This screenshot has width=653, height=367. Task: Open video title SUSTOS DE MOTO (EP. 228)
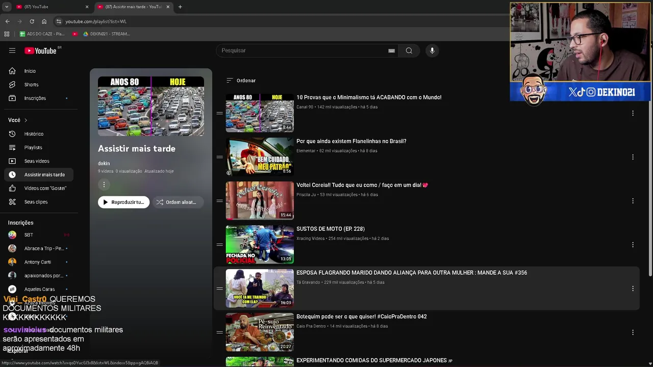point(331,229)
